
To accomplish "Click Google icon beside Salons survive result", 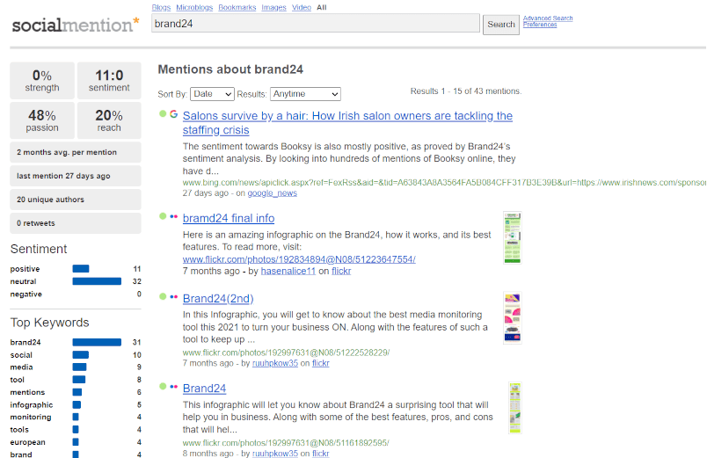I will click(x=173, y=114).
